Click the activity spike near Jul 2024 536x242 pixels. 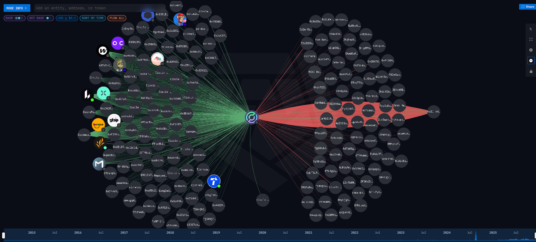pos(475,236)
